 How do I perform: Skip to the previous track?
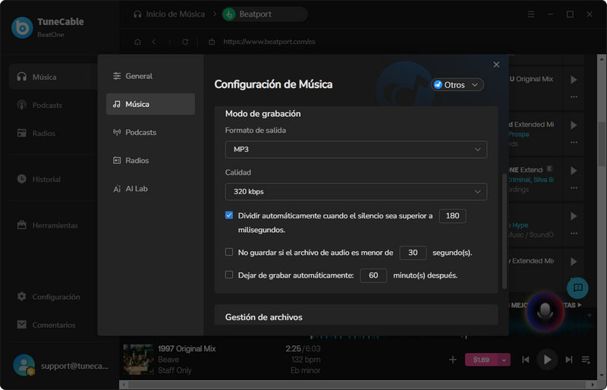tap(525, 360)
